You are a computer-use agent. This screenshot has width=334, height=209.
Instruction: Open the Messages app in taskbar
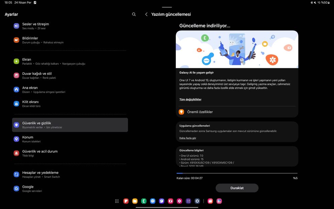[153, 201]
